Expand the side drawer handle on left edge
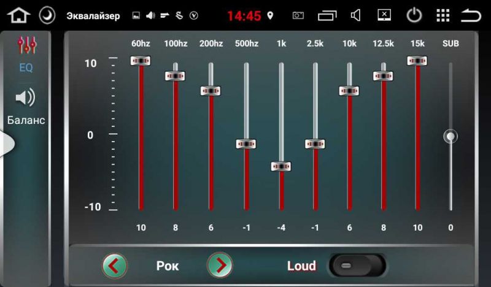Screen dimensions: 491x287 point(6,143)
